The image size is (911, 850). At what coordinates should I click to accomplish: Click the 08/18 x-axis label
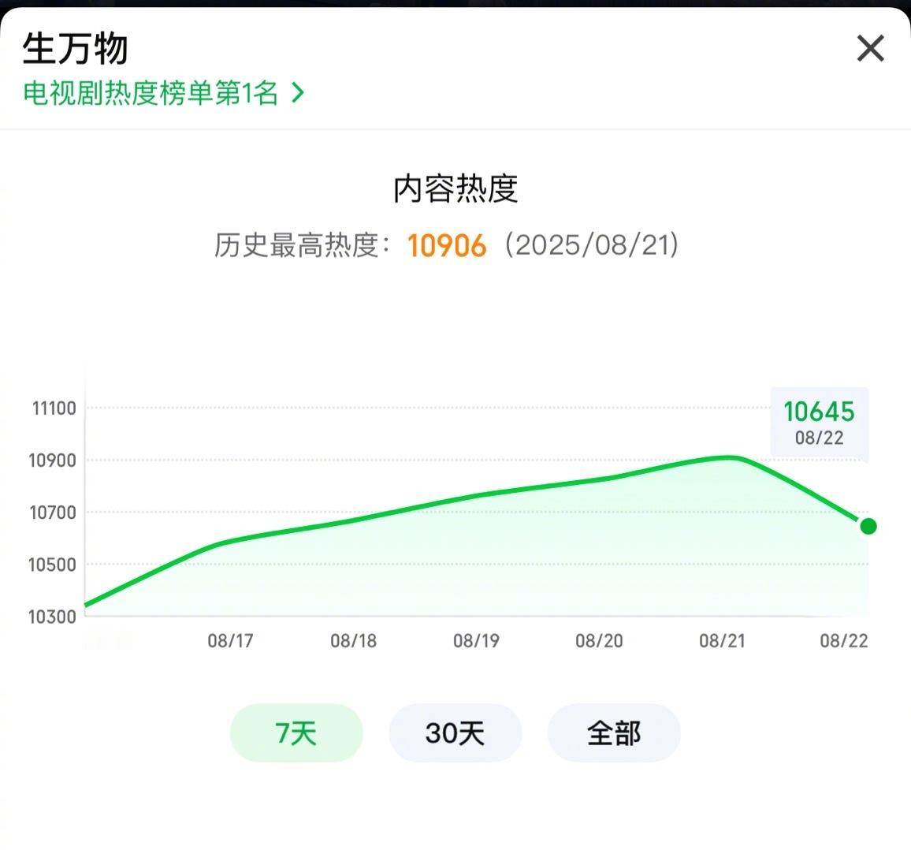(x=353, y=641)
